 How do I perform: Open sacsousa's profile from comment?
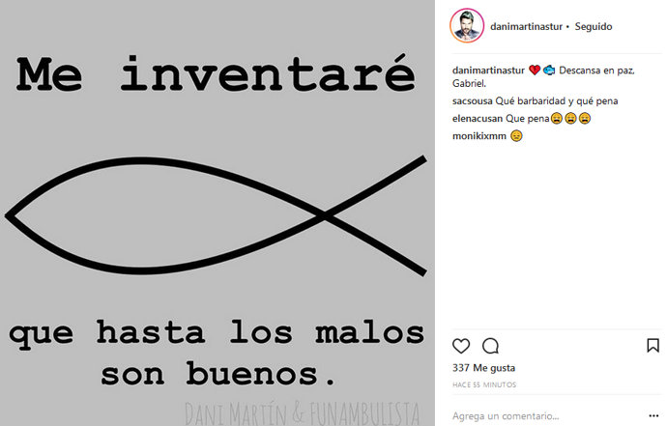point(472,101)
